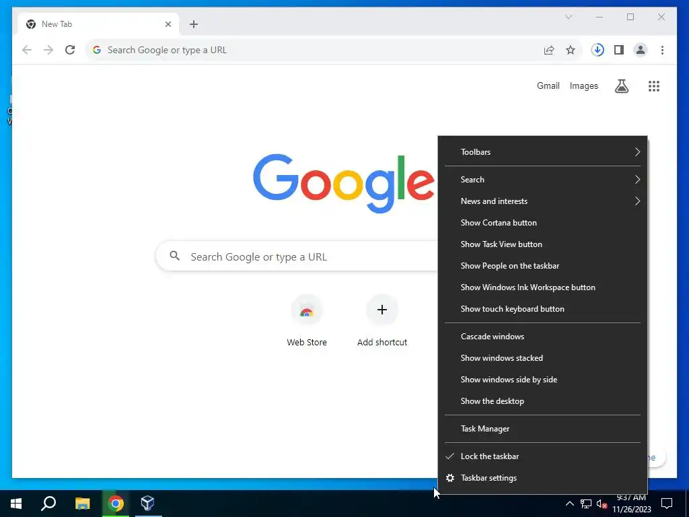Open Search Labs flask icon
Screen dimensions: 689x517
(621, 86)
